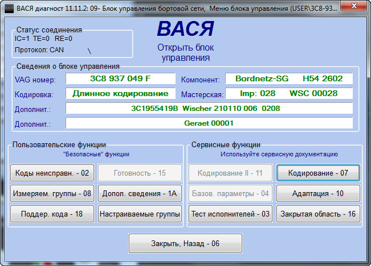The width and height of the screenshot is (371, 266).
Task: Open Измеряем. группы - 08
Action: click(51, 193)
